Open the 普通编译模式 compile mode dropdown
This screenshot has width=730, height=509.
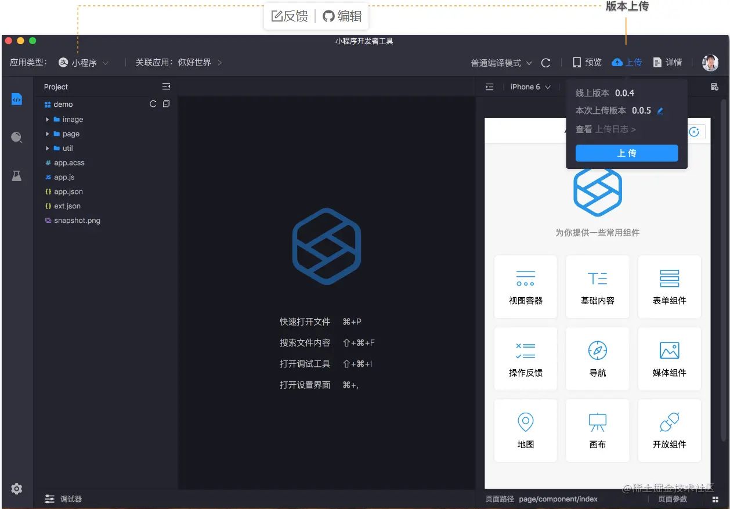pos(501,63)
